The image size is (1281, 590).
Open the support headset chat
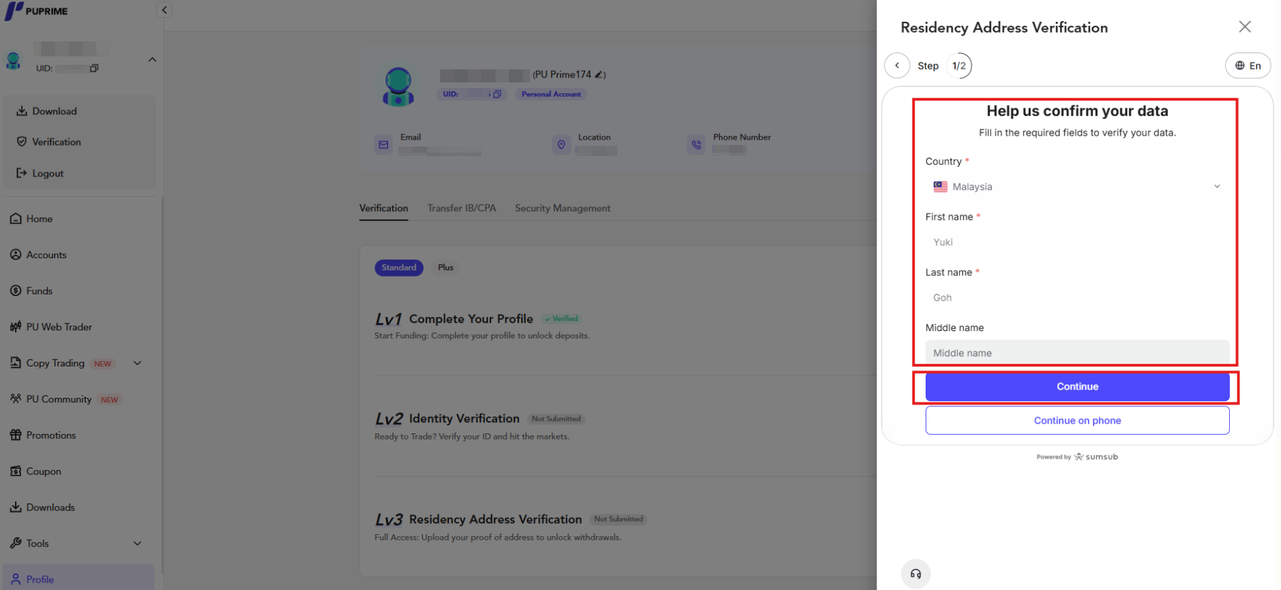point(915,574)
